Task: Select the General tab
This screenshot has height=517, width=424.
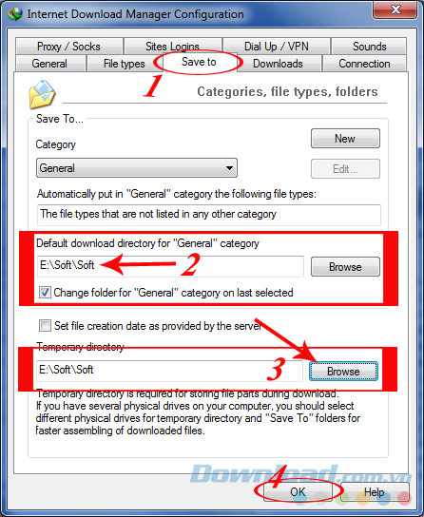Action: click(49, 64)
